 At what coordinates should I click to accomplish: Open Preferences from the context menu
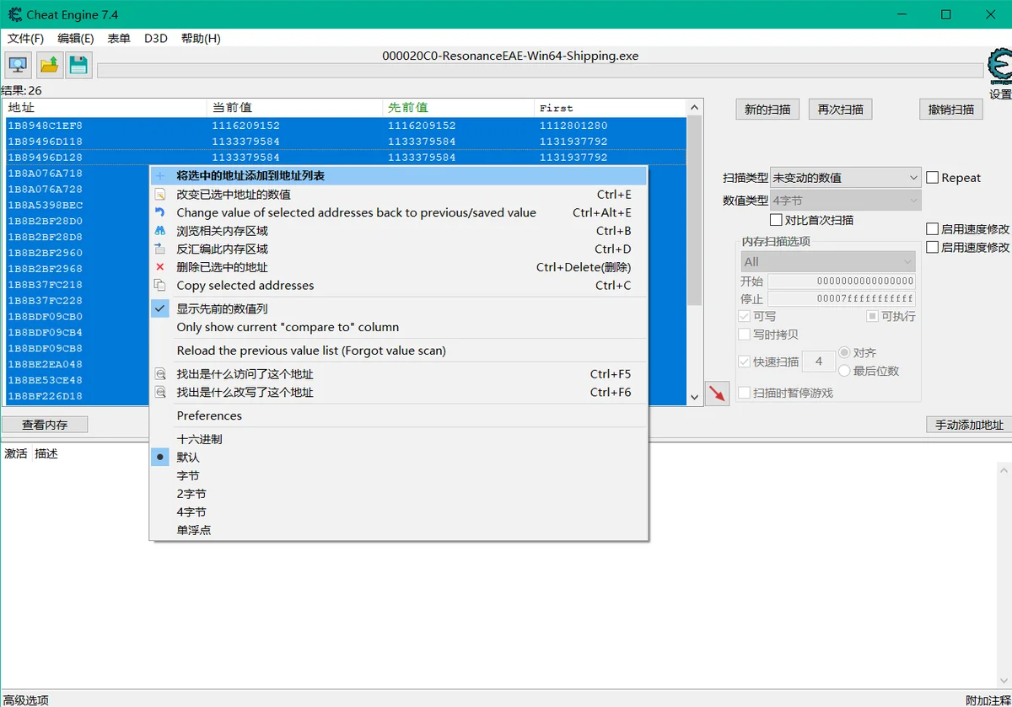tap(398, 415)
